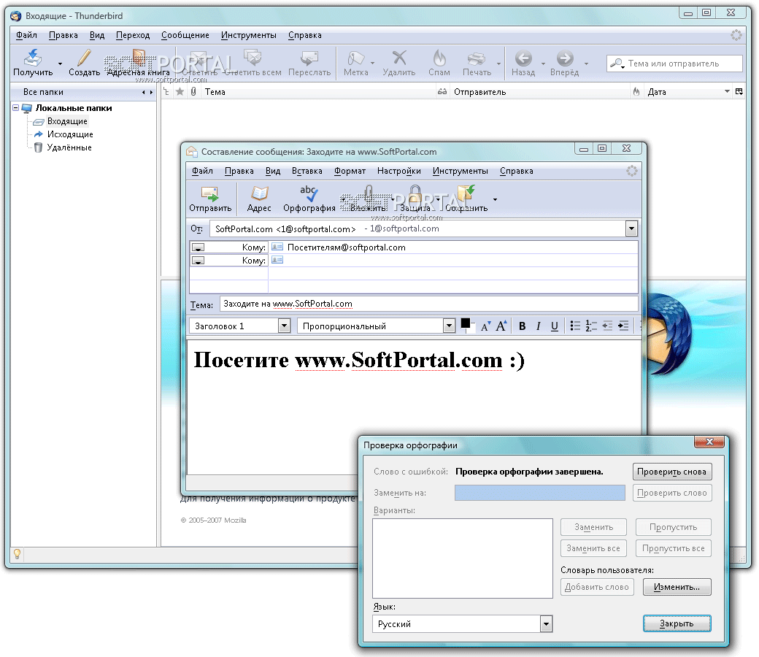The width and height of the screenshot is (759, 657).
Task: Open the Получить dropdown arrow
Action: coord(60,64)
